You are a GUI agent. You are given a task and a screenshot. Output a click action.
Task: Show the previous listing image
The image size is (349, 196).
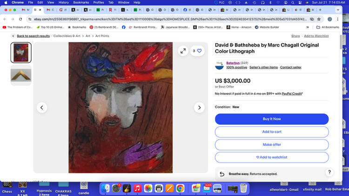click(x=42, y=108)
